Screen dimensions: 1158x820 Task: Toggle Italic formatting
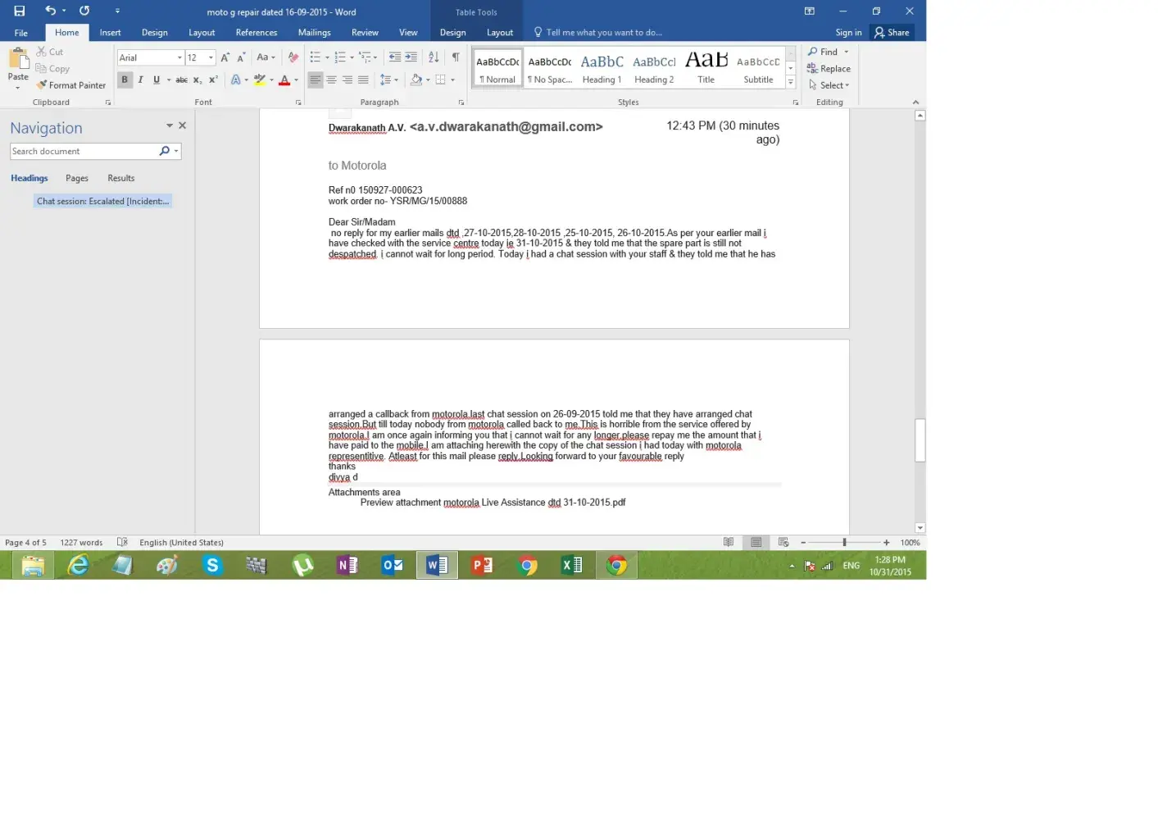140,80
